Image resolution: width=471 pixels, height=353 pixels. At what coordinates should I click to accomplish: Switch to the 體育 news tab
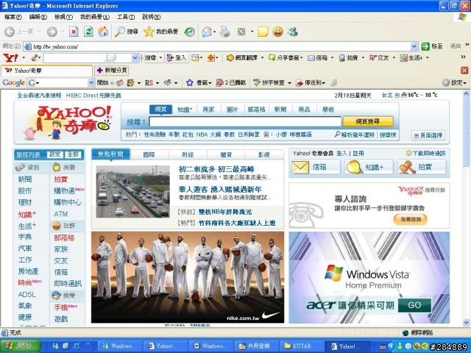[226, 154]
